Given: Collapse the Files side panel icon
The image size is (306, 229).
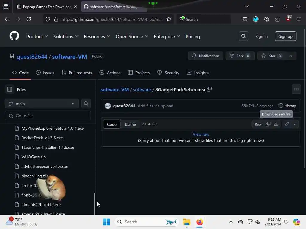Looking at the screenshot, I should (9, 89).
